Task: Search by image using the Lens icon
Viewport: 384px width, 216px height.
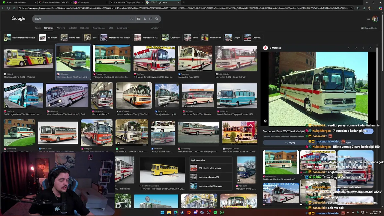Action: [x=151, y=19]
